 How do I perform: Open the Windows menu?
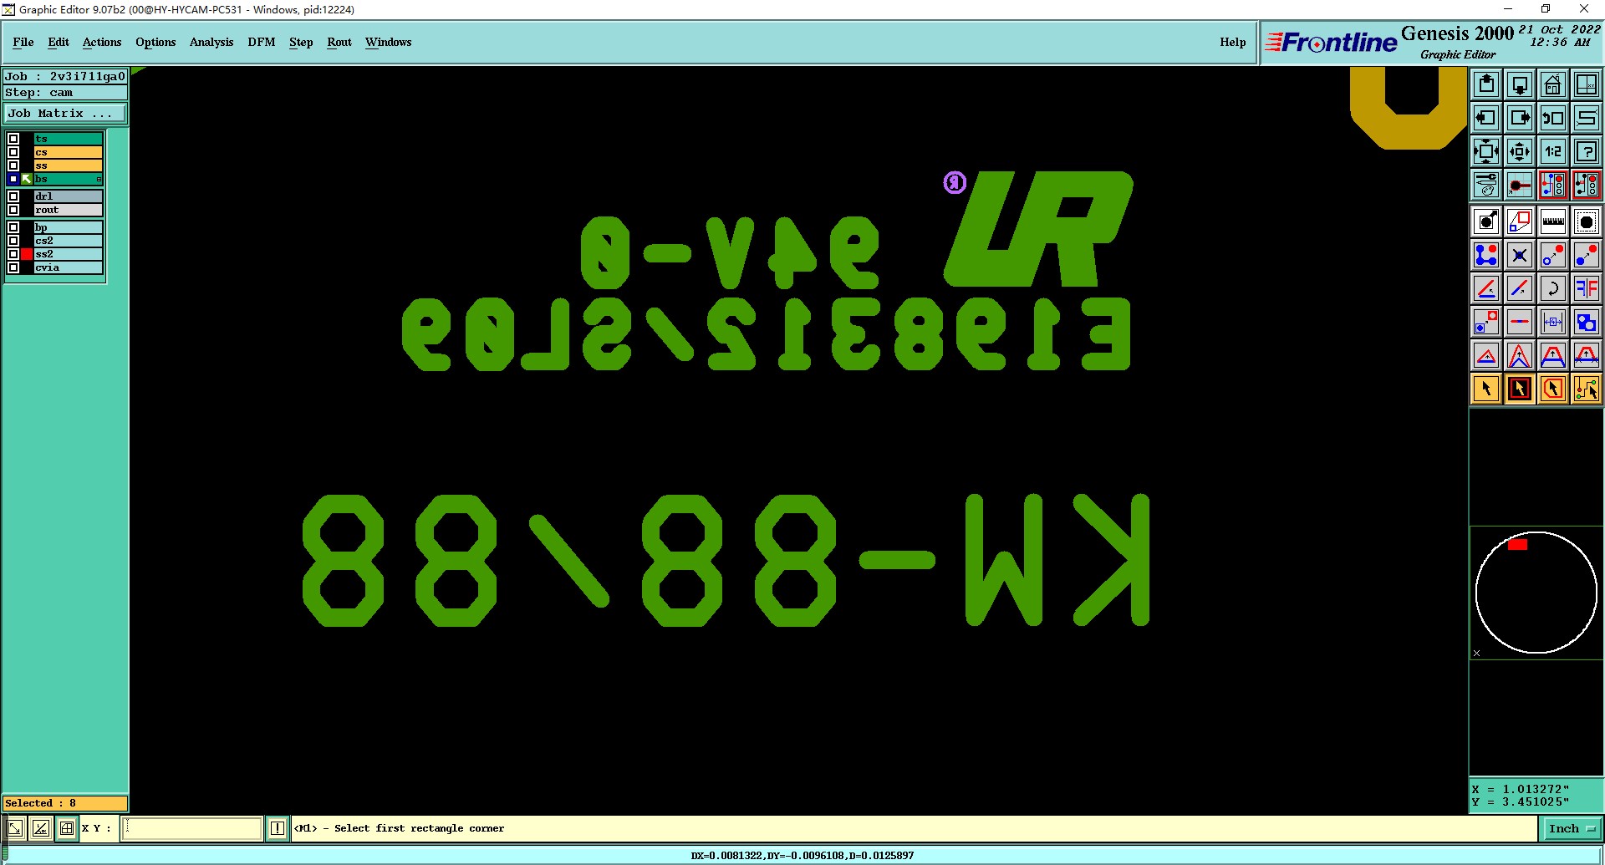point(389,42)
